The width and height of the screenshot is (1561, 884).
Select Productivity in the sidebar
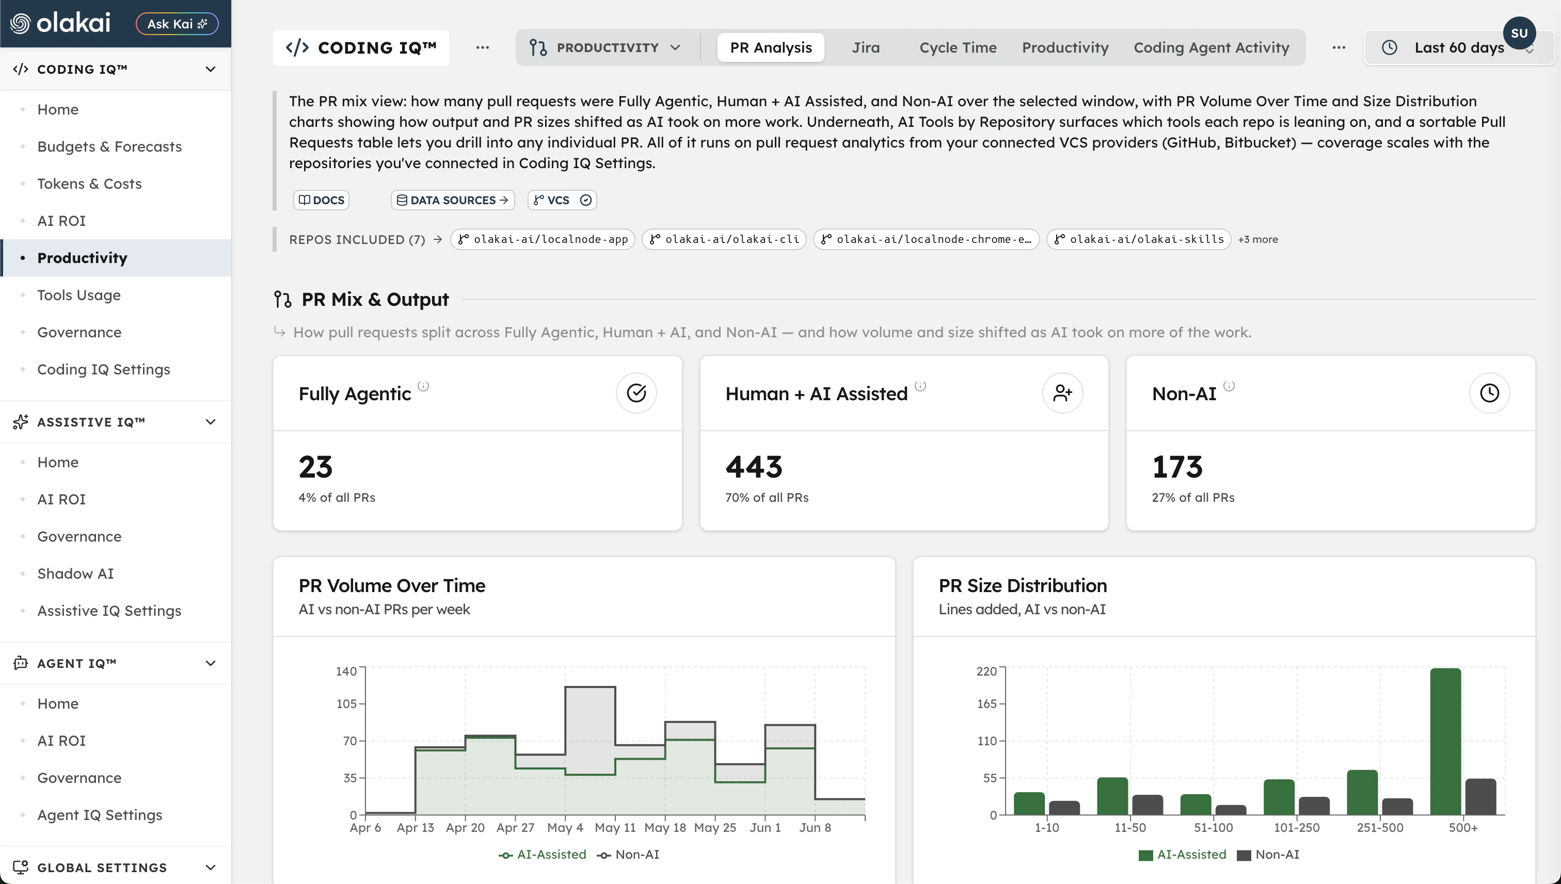[116, 258]
